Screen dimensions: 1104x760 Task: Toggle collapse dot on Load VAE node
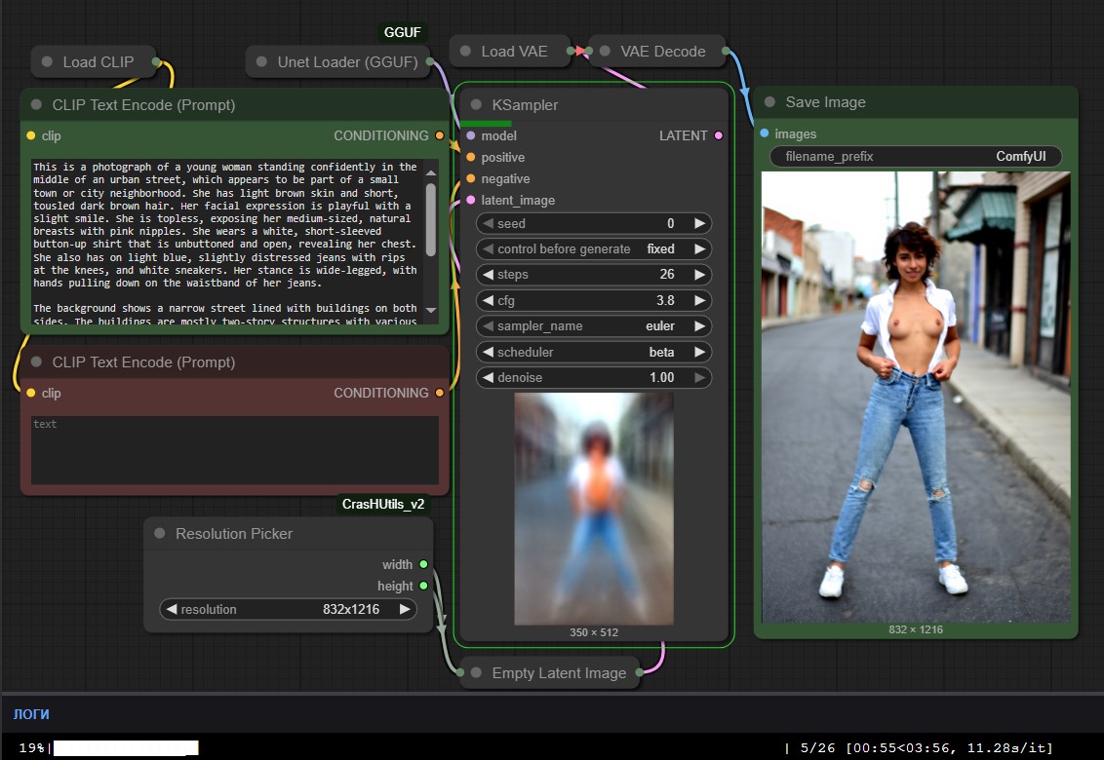(x=465, y=52)
